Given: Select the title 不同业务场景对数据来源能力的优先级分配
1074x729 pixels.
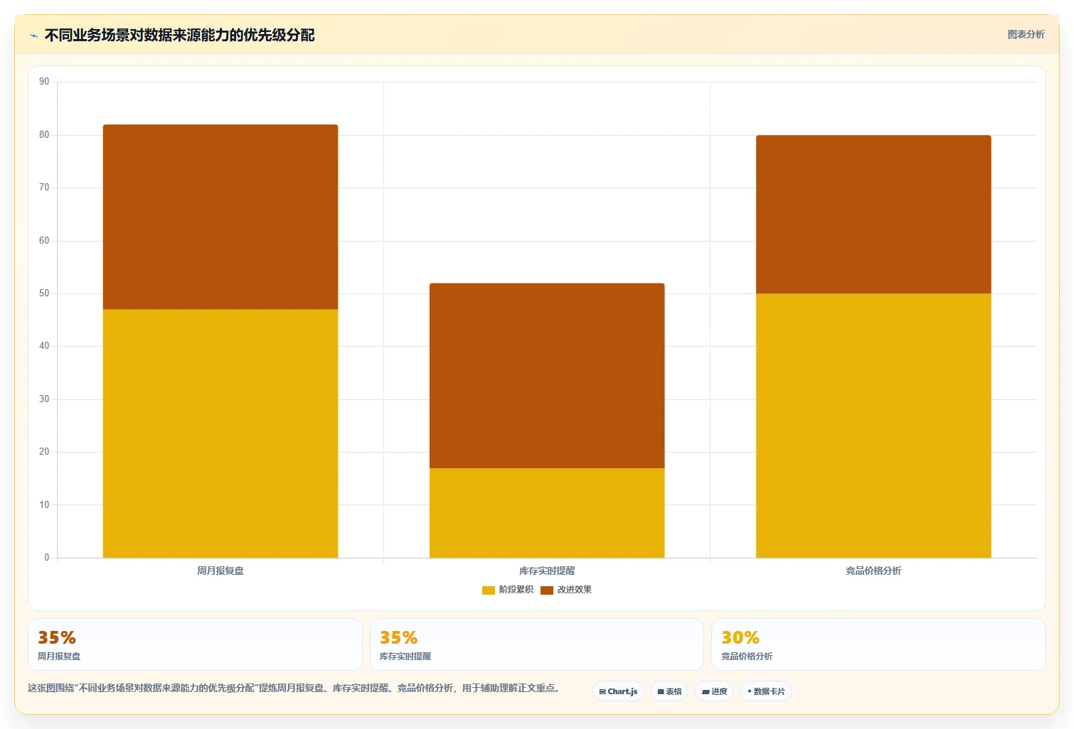Looking at the screenshot, I should (179, 35).
